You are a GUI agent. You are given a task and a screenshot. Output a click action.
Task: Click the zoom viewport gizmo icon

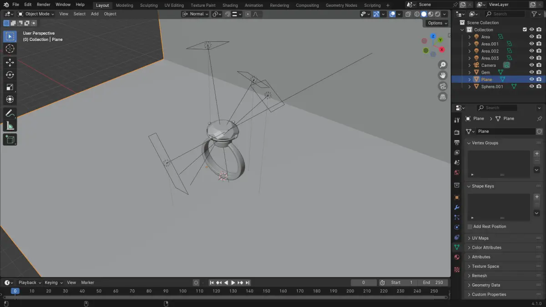(443, 65)
